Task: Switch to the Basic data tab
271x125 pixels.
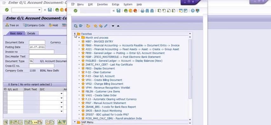Action: (16, 33)
